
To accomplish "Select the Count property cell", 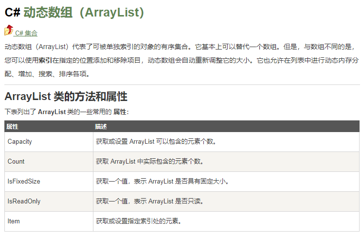I will [16, 161].
